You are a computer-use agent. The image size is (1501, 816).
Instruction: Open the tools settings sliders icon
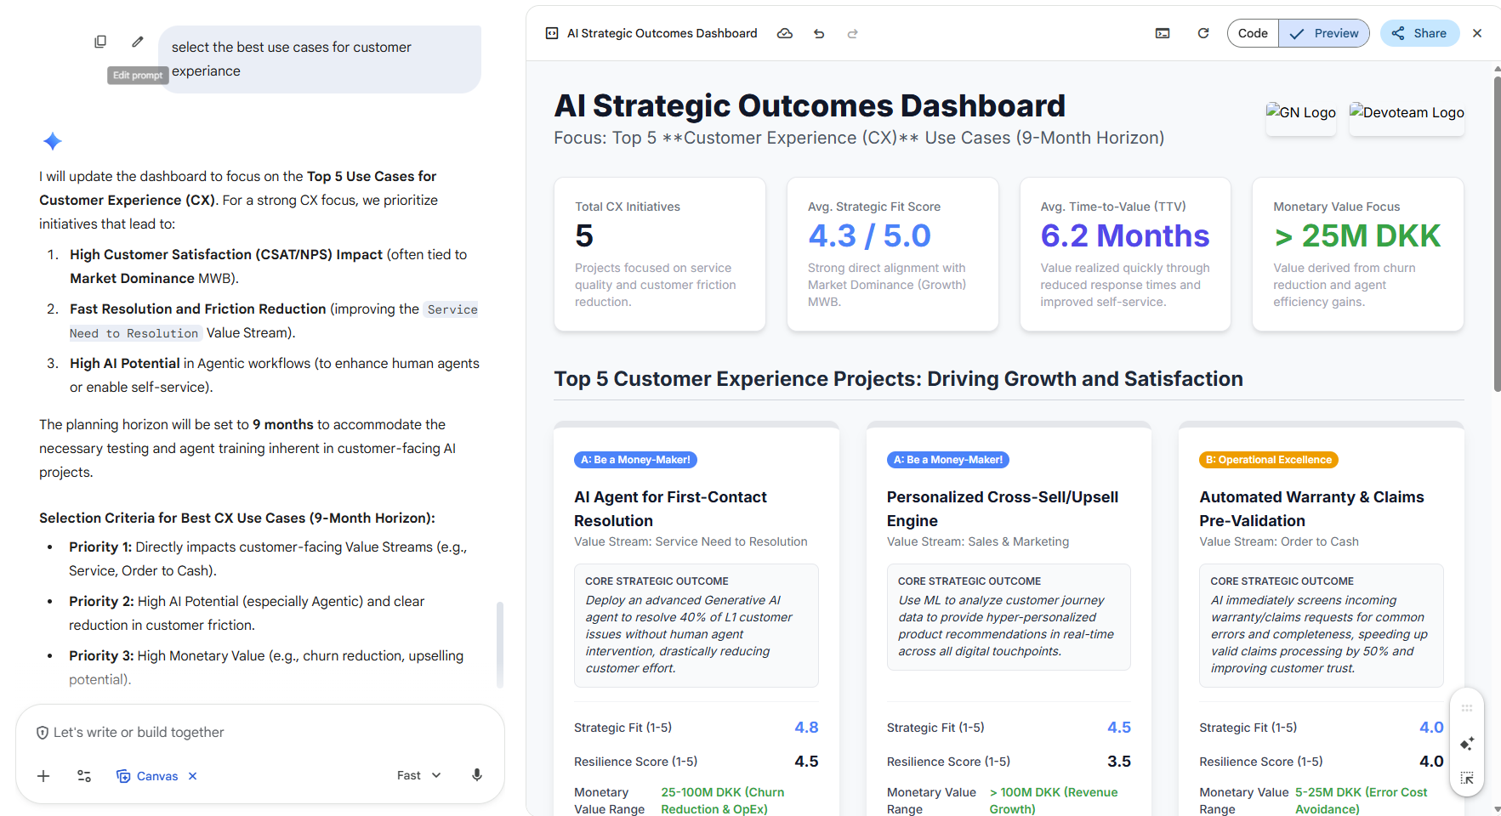(x=84, y=776)
